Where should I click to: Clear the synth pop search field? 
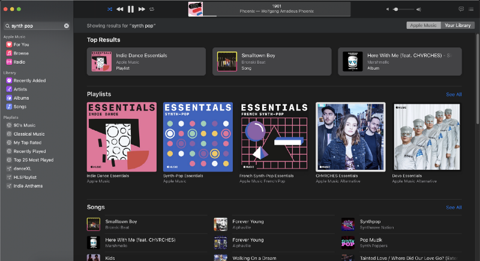click(x=67, y=26)
